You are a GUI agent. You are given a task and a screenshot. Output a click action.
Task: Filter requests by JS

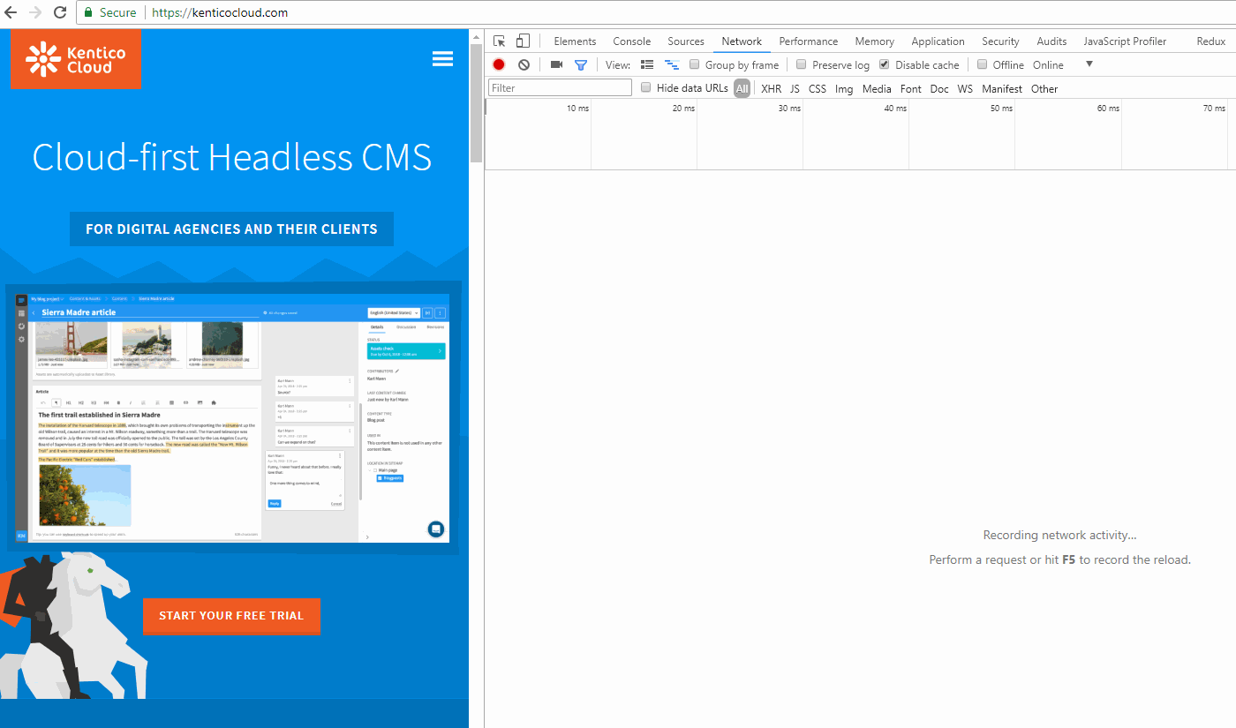click(795, 88)
